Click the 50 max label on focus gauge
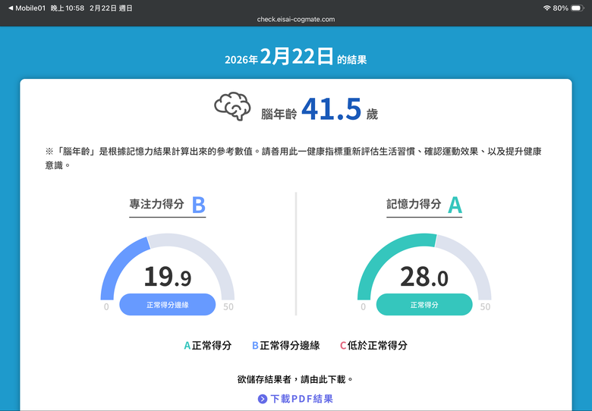 point(228,307)
